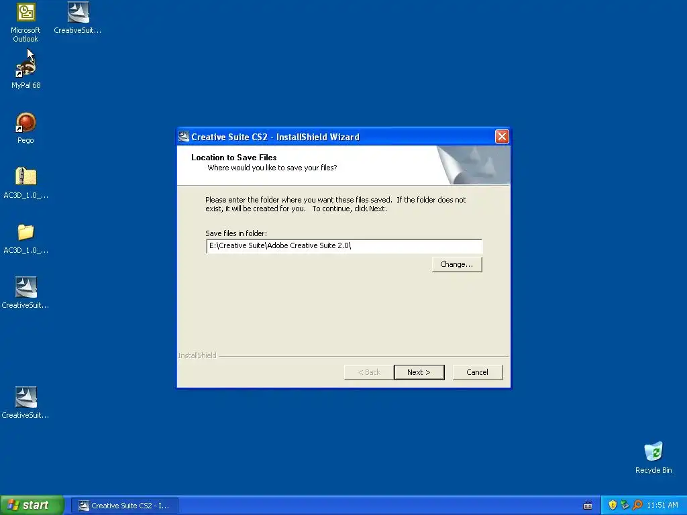The image size is (687, 515).
Task: Open the Windows start menu
Action: (32, 506)
